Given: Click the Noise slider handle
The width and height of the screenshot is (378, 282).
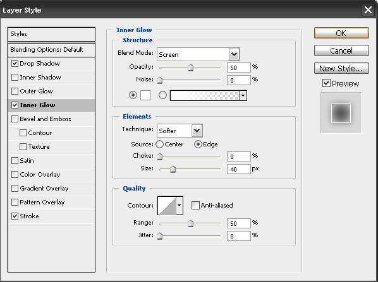Looking at the screenshot, I should tap(159, 80).
